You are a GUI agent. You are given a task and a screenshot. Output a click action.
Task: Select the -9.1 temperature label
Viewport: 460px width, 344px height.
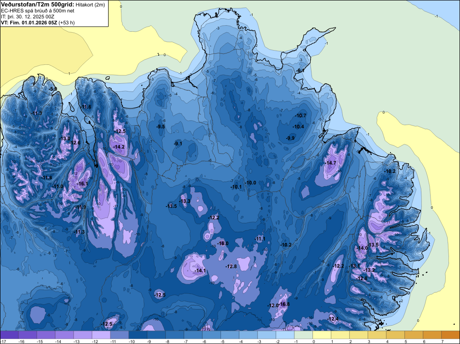pyautogui.click(x=178, y=143)
